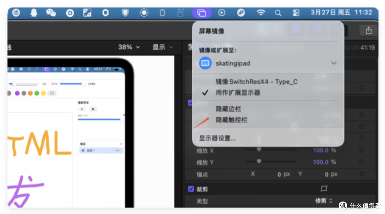Image resolution: width=385 pixels, height=214 pixels.
Task: Choose 隐藏边栏 in mirroring menu
Action: pos(229,109)
